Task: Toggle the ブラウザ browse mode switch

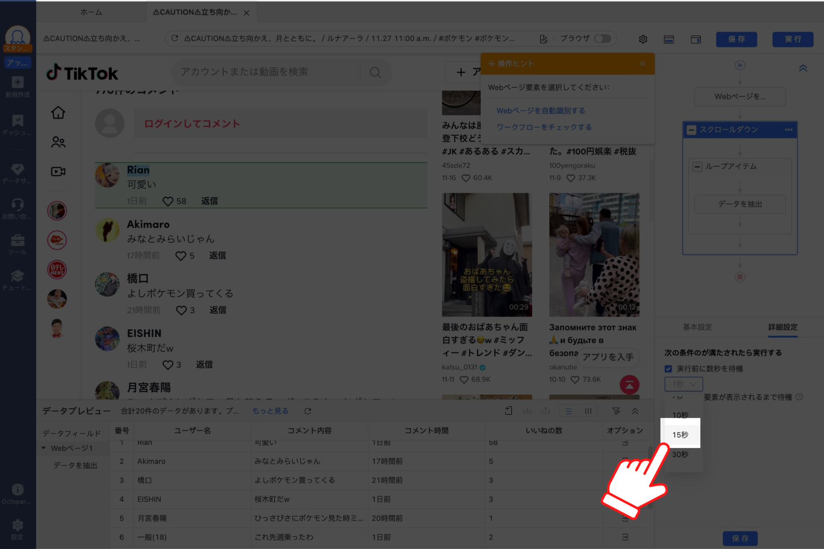Action: [603, 39]
